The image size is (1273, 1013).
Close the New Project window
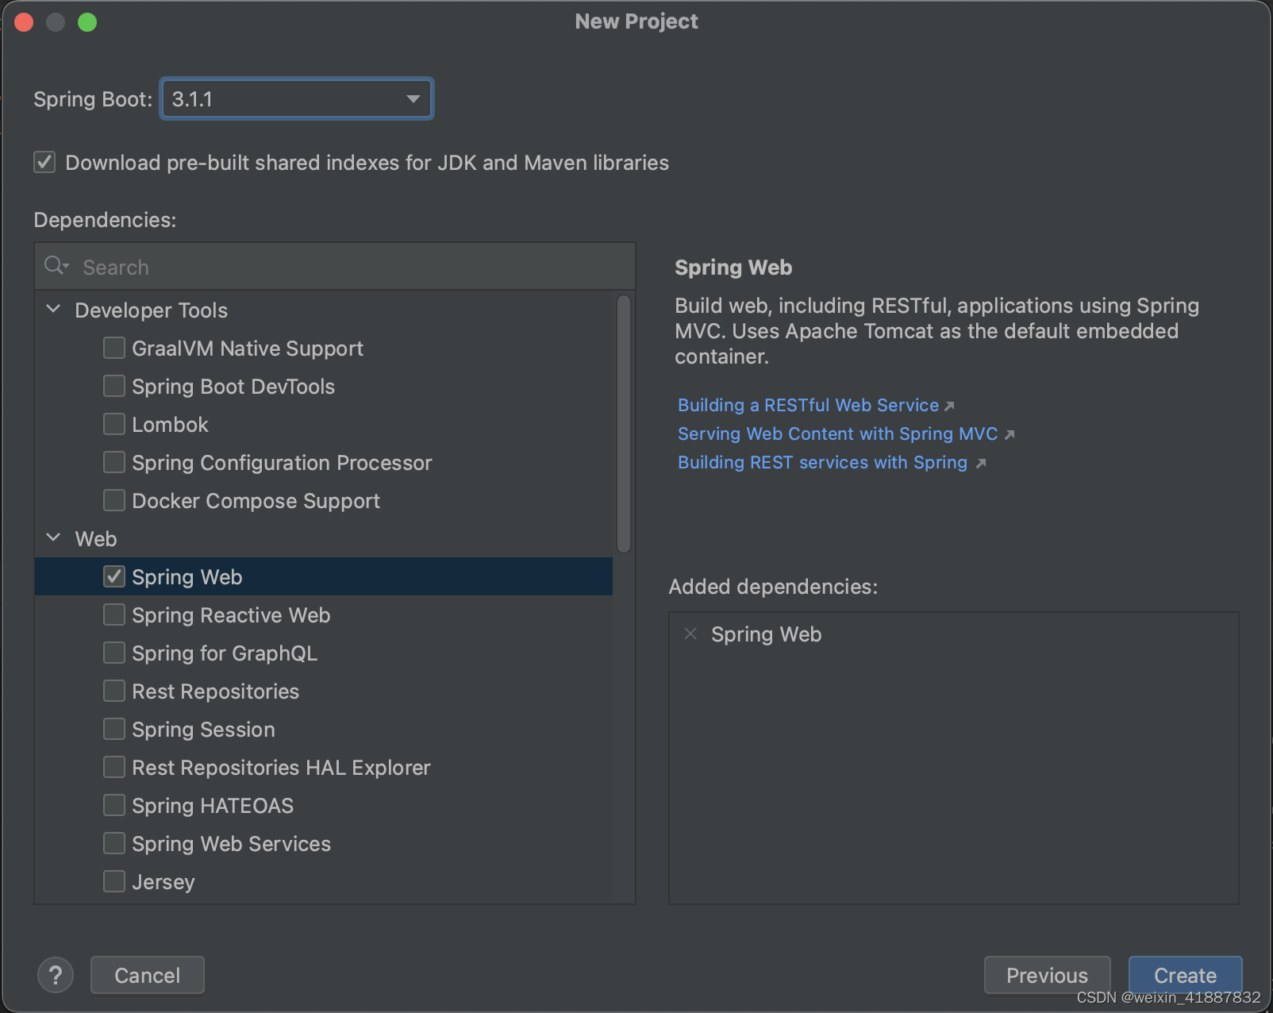pos(24,22)
